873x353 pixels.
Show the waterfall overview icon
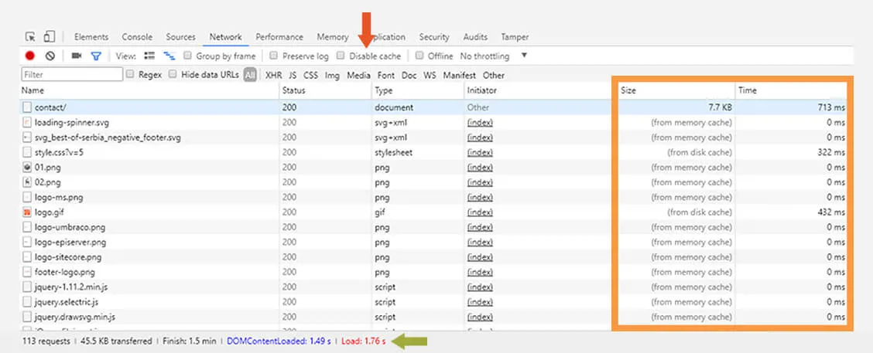point(169,56)
